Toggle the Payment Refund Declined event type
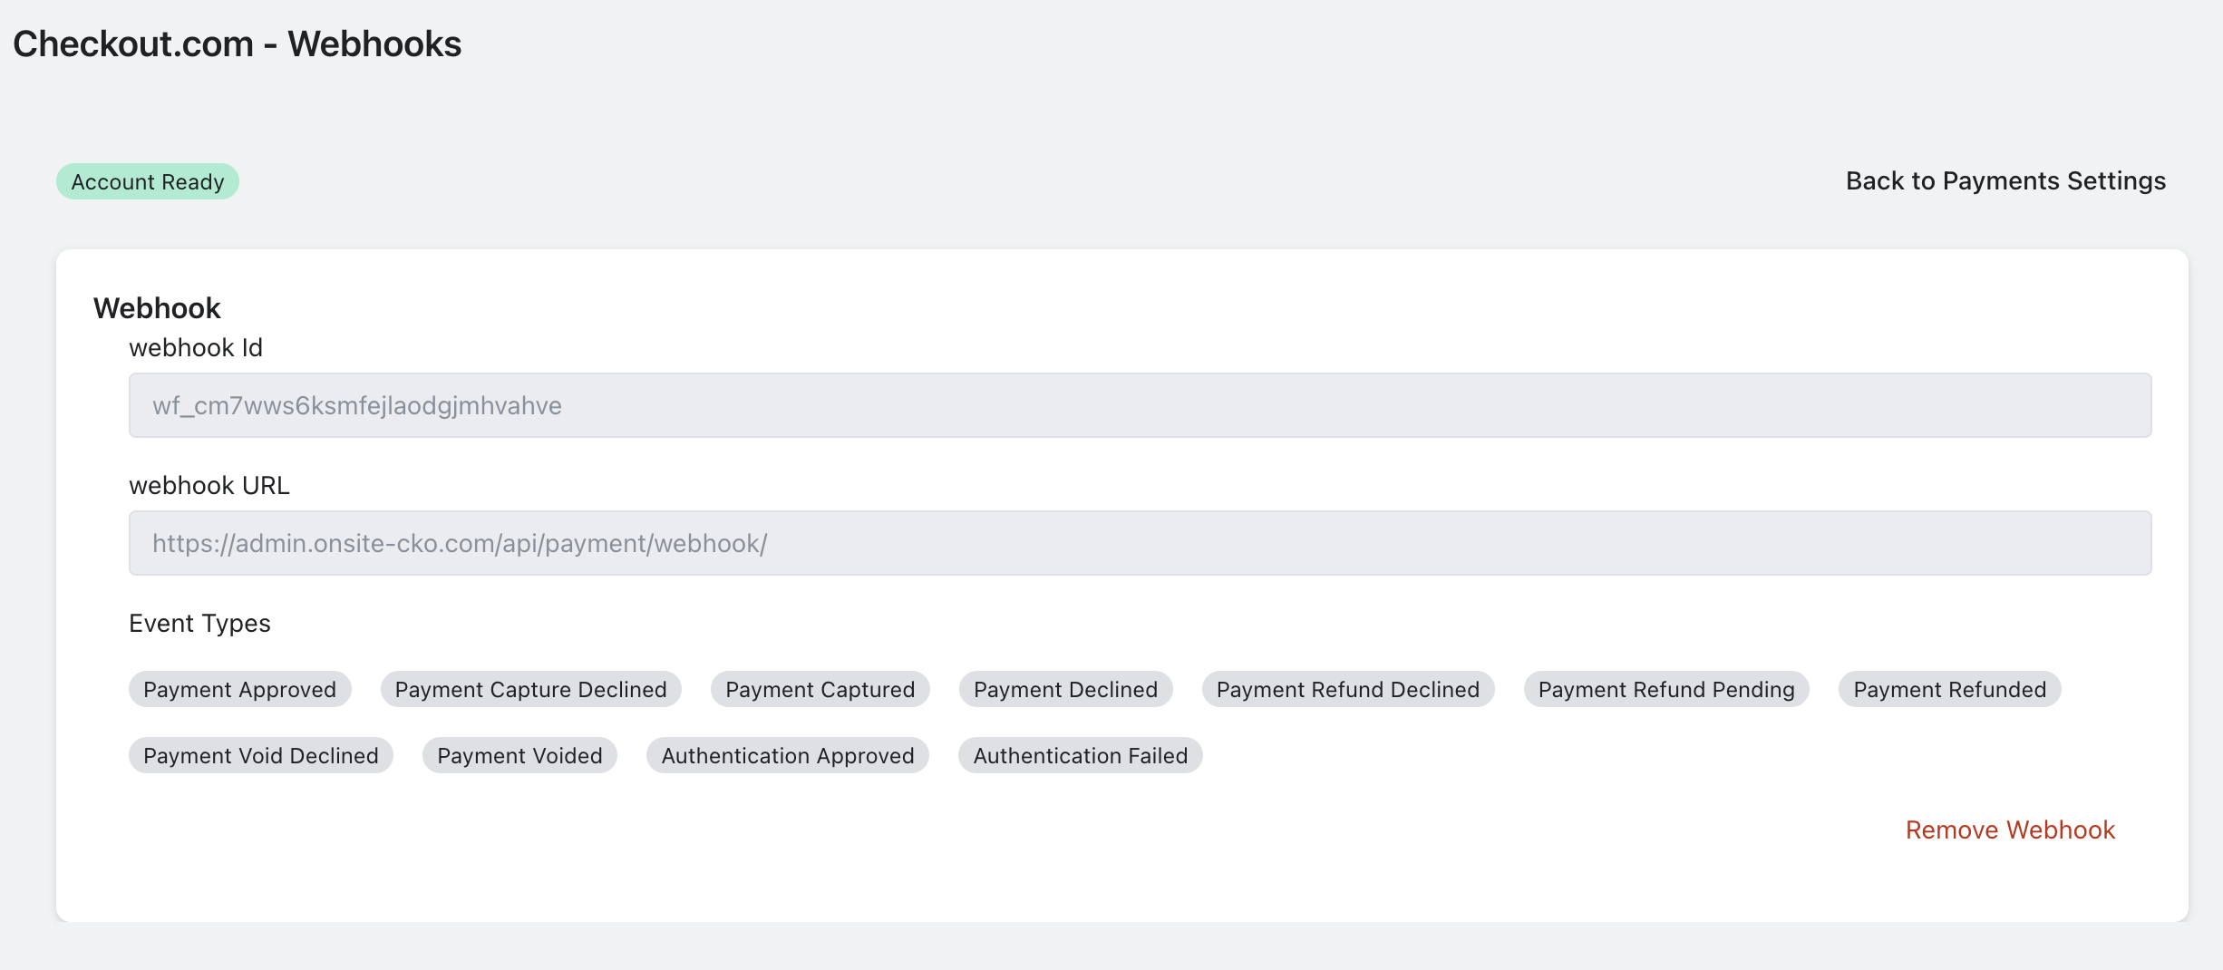This screenshot has width=2223, height=970. (x=1347, y=689)
